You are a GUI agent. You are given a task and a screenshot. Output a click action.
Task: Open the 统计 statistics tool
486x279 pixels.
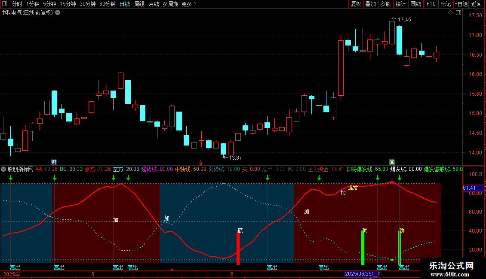[400, 4]
